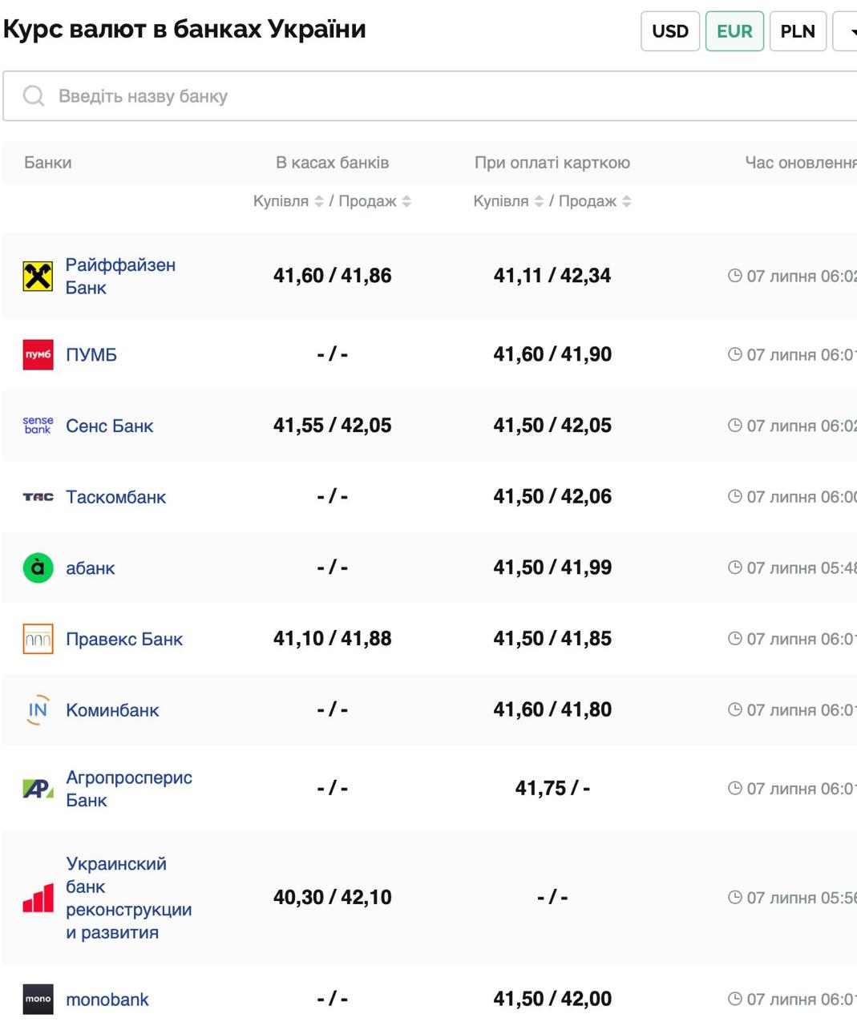Click the red ПУМБ logo icon
Viewport: 857px width, 1026px height.
click(x=38, y=355)
